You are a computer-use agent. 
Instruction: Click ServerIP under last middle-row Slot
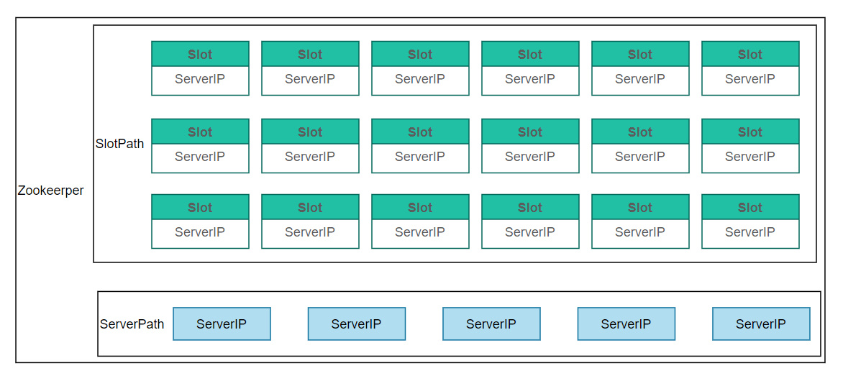point(750,158)
